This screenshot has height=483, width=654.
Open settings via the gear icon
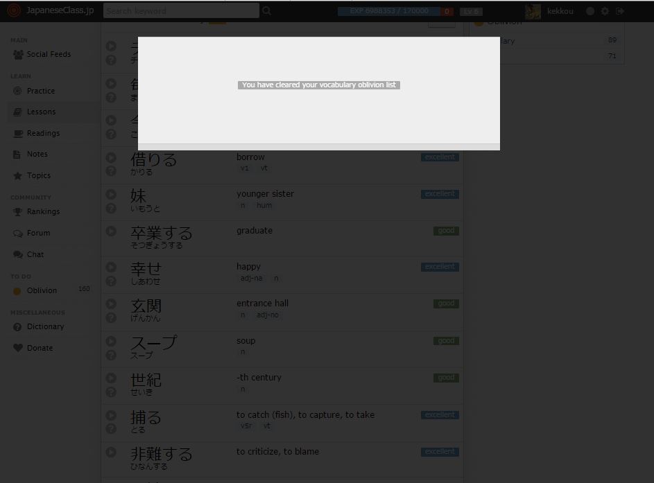605,11
